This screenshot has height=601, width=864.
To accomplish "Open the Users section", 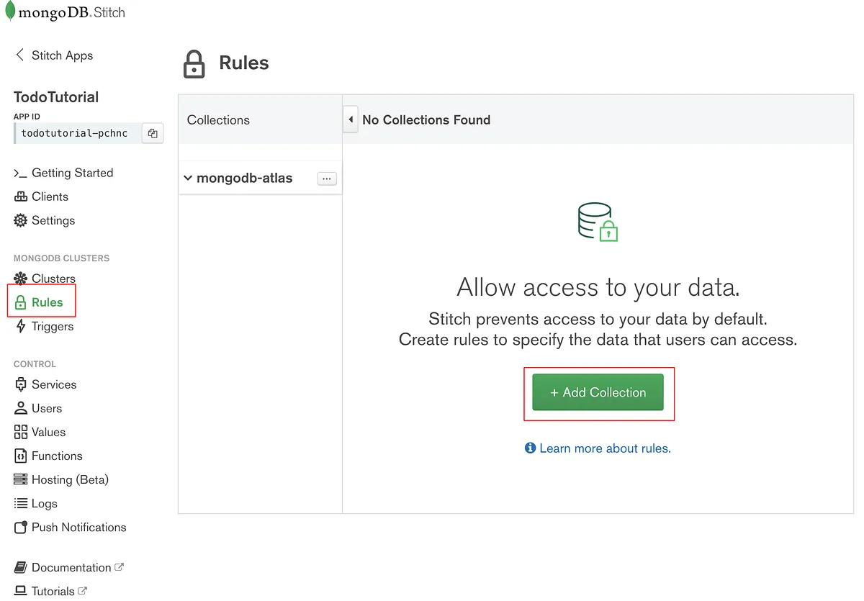I will [x=45, y=408].
